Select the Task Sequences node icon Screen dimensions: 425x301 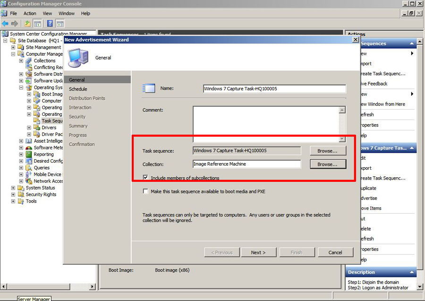[37, 120]
